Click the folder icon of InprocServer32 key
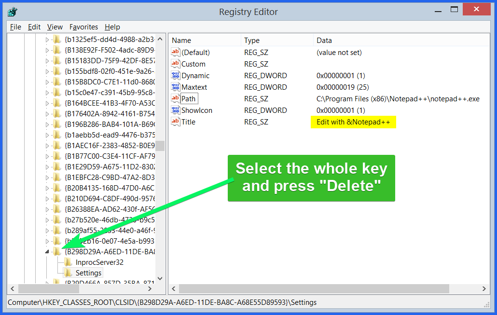 coord(69,262)
